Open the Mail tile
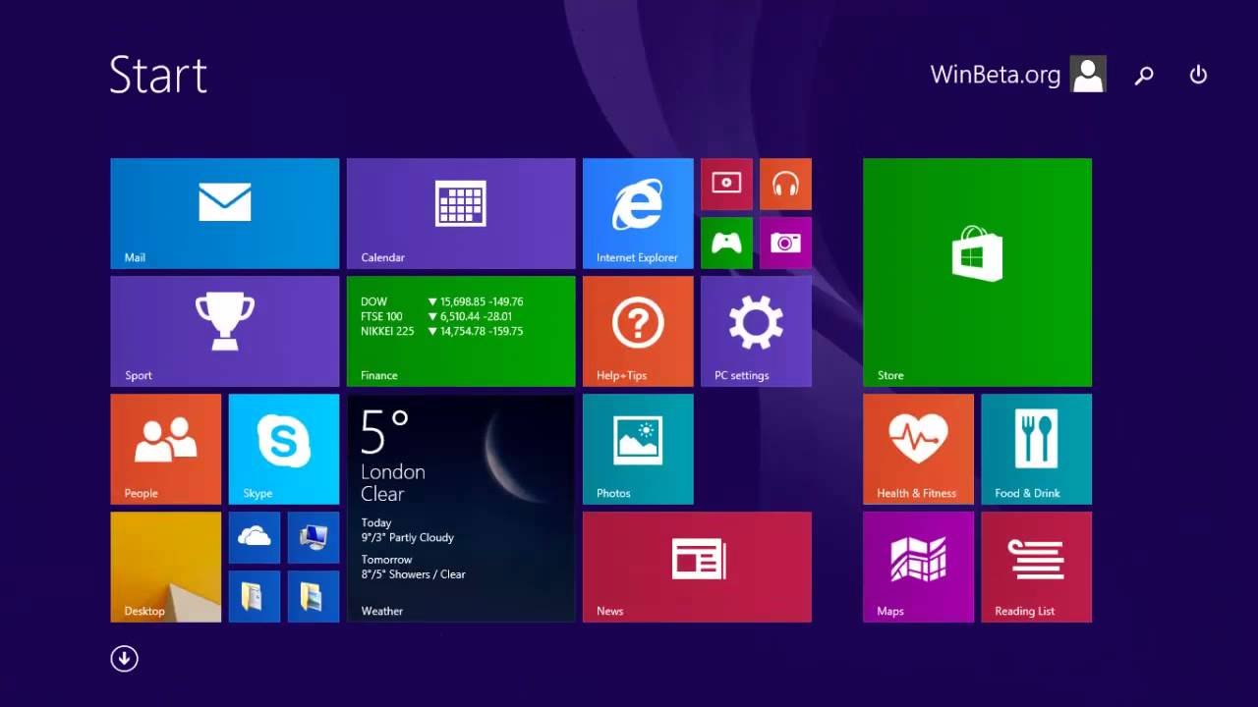Image resolution: width=1258 pixels, height=707 pixels. point(225,213)
